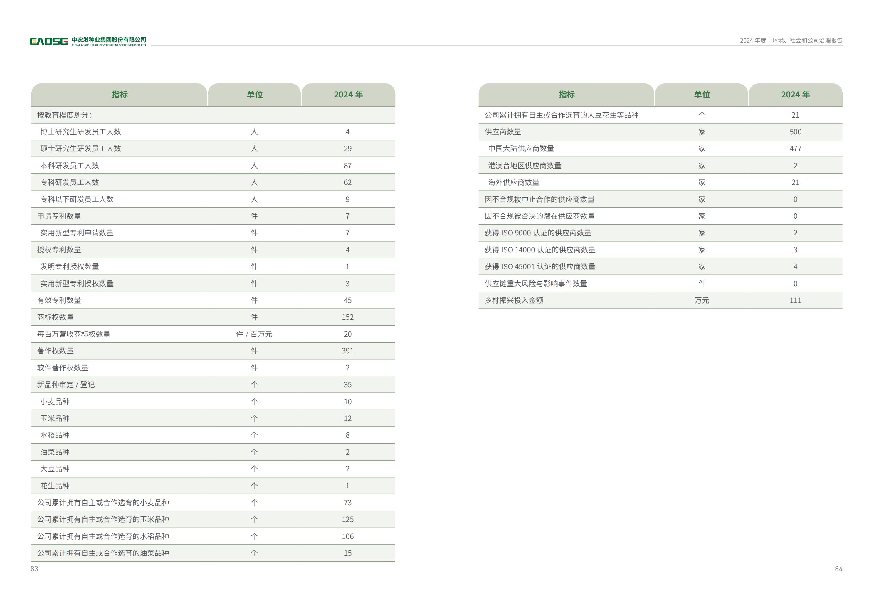Viewport: 874px width, 593px height.
Task: Click the '万元' unit cell
Action: click(x=701, y=300)
